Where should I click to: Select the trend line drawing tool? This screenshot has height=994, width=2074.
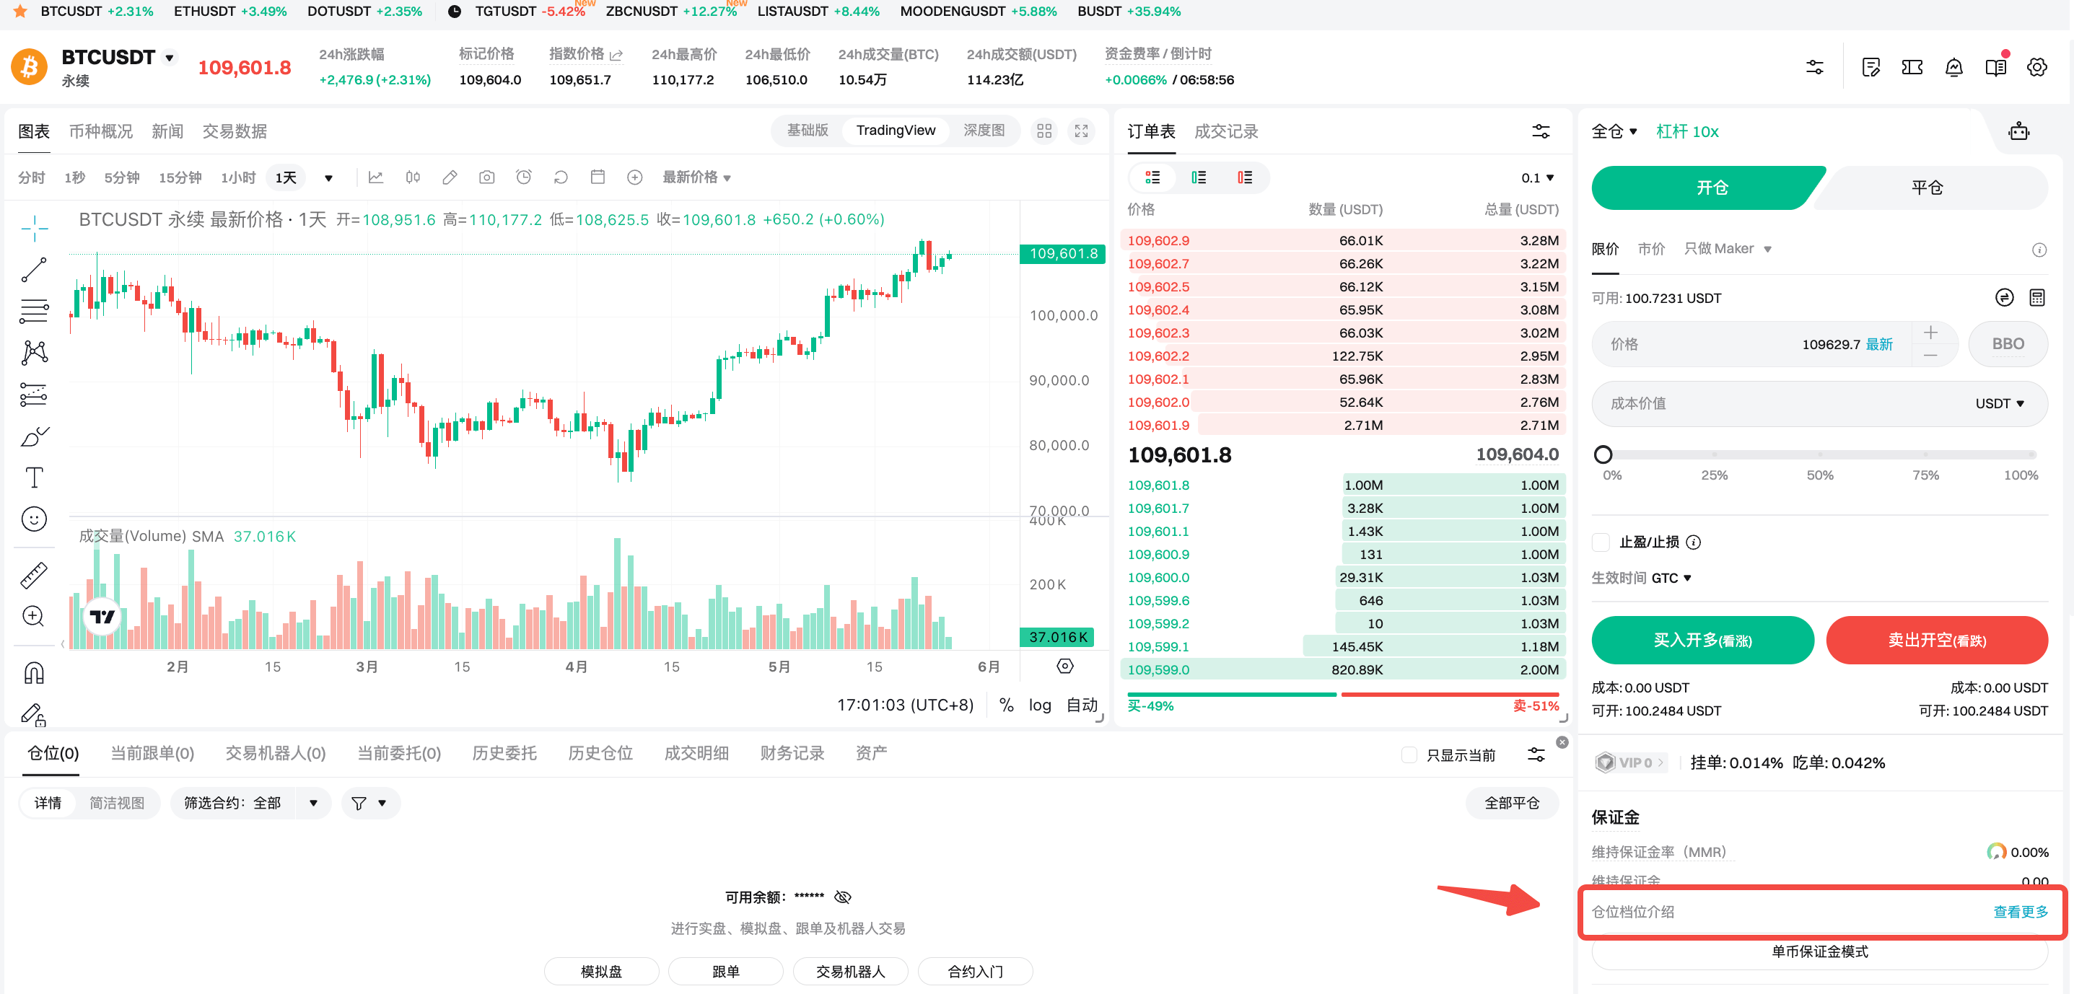coord(34,270)
